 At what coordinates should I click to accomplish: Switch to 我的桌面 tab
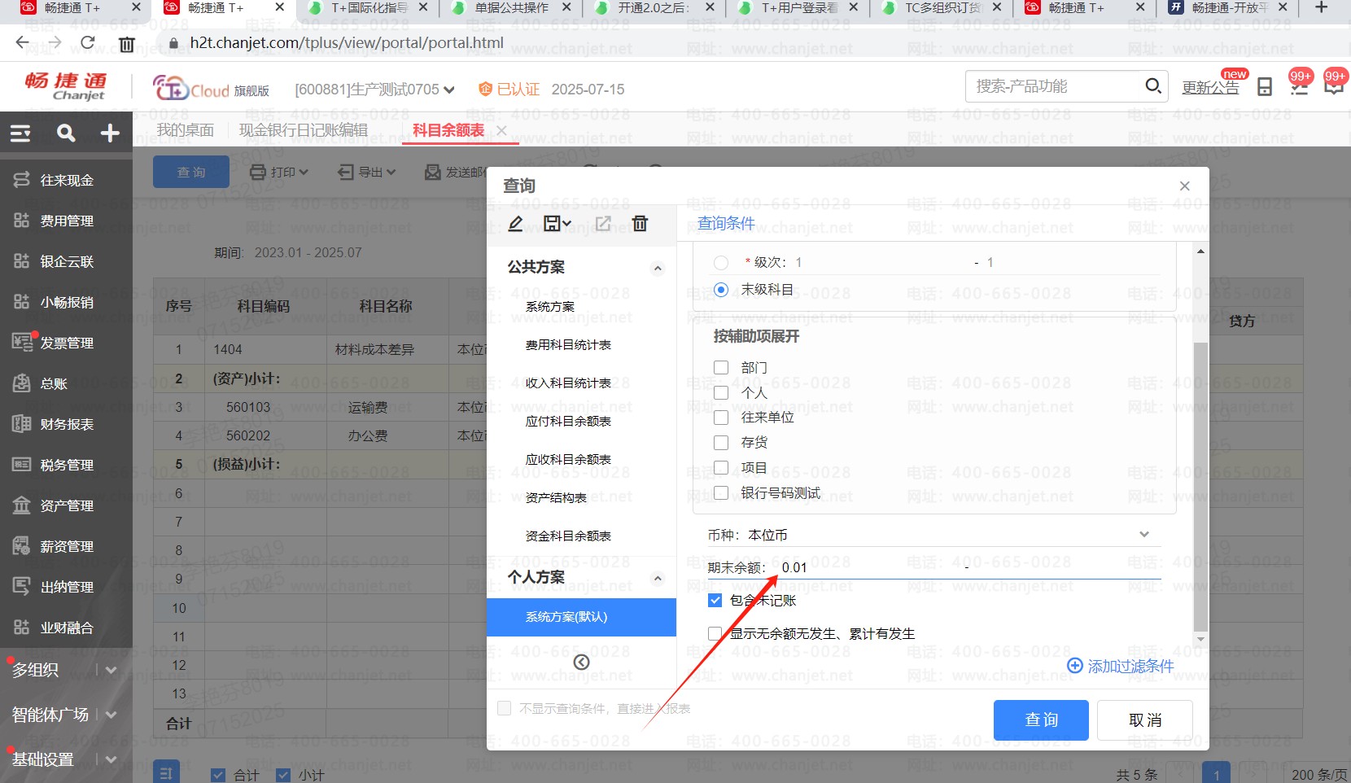pyautogui.click(x=186, y=130)
